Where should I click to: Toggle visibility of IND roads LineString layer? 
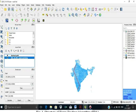click(7, 58)
